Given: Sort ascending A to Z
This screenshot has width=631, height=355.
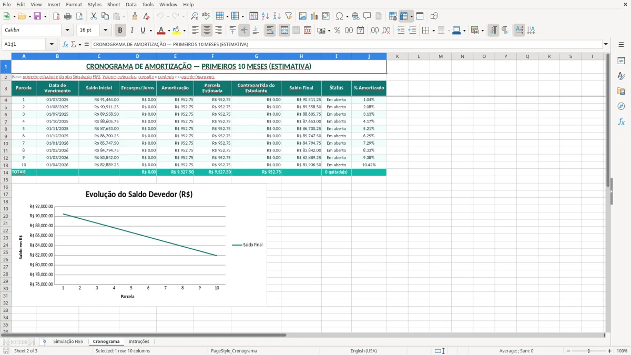Looking at the screenshot, I should [x=266, y=16].
